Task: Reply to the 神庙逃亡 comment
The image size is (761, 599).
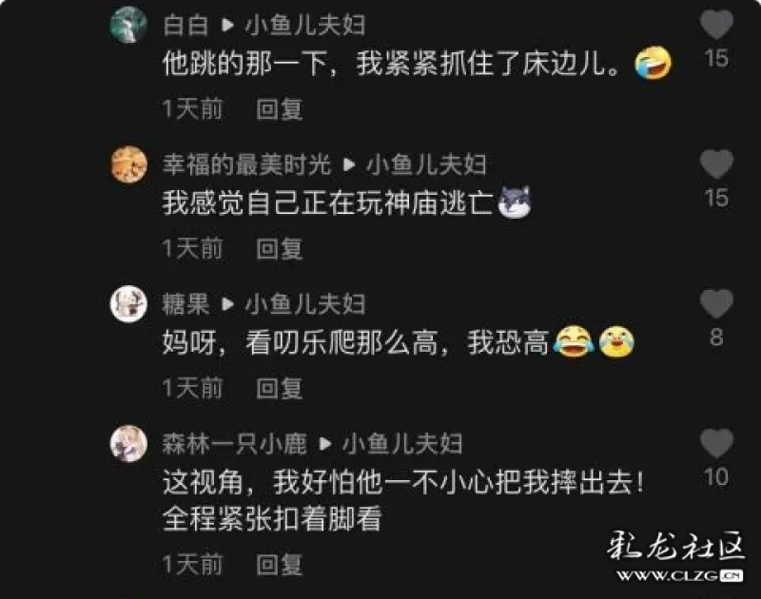Action: tap(280, 249)
